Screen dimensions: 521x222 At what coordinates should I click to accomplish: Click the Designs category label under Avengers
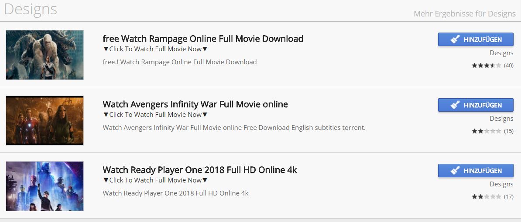coord(501,119)
